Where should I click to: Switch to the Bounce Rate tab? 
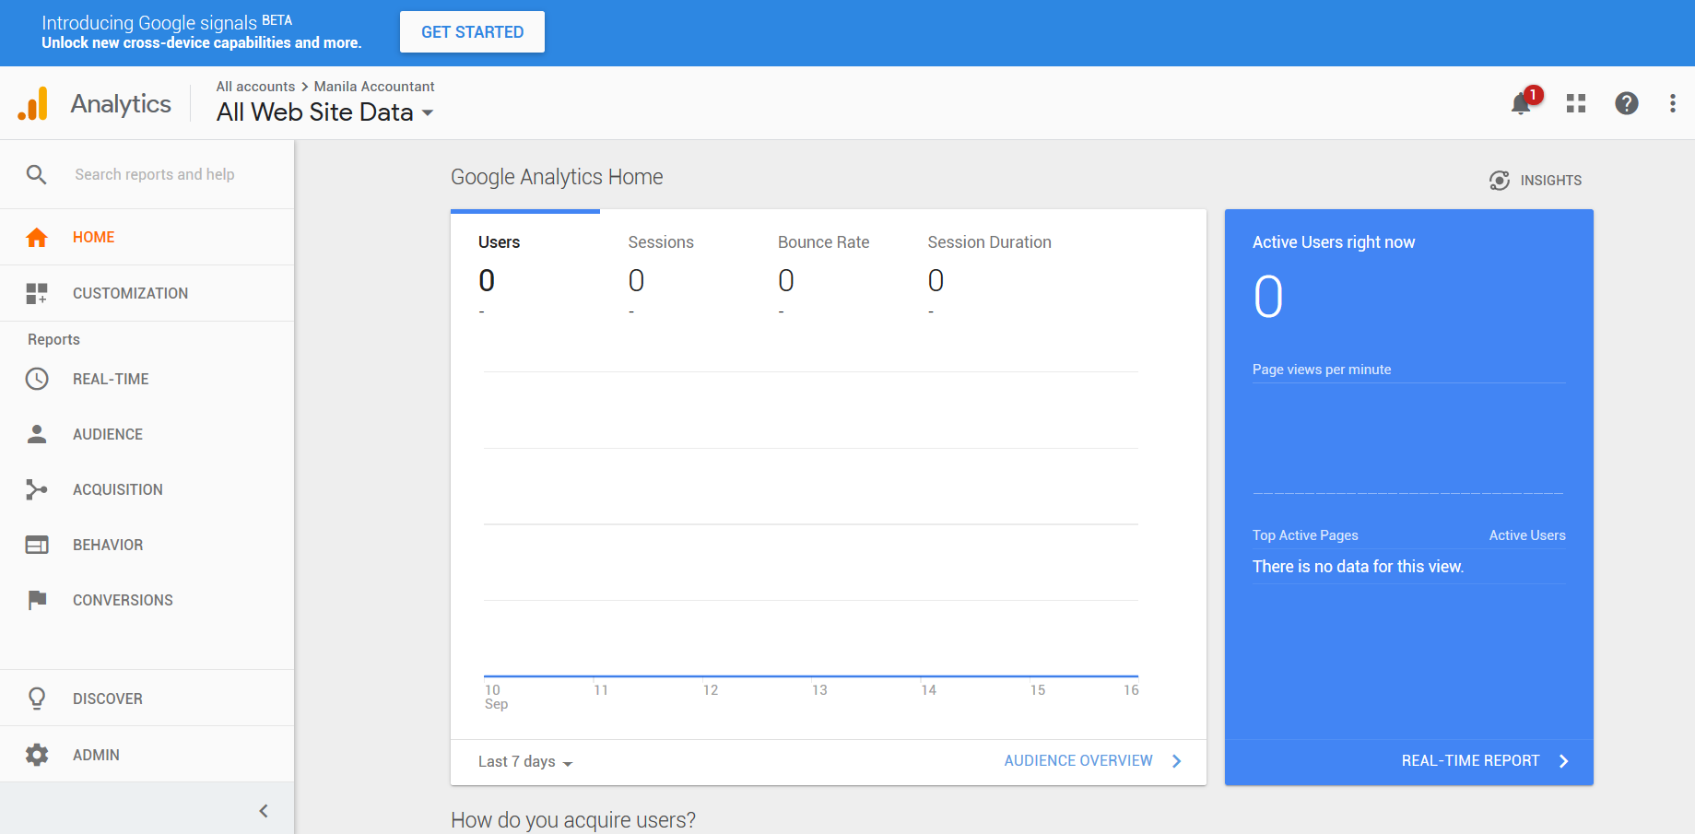pyautogui.click(x=823, y=241)
